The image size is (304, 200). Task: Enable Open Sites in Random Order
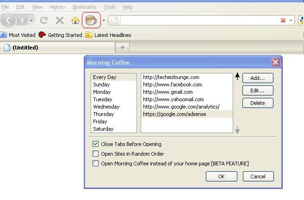pyautogui.click(x=95, y=153)
